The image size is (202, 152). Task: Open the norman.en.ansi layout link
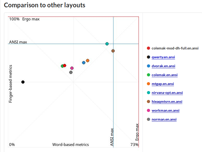tap(164, 119)
